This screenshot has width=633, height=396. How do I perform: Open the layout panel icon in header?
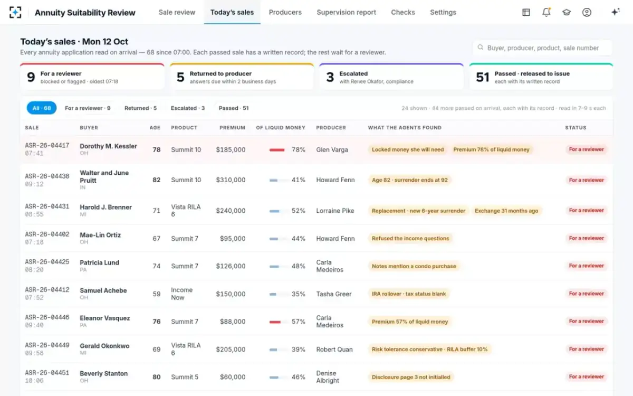coord(526,12)
